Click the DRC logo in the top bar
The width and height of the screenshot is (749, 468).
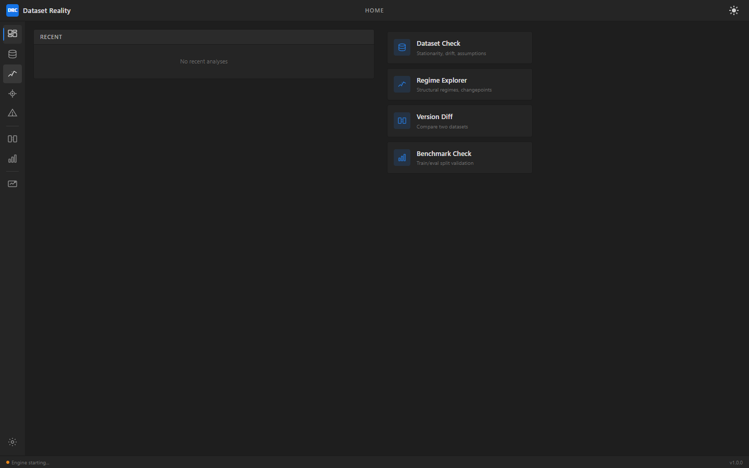coord(12,10)
